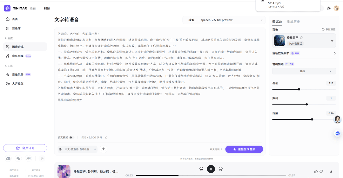Click the rewind 10 seconds icon
Image resolution: width=343 pixels, height=178 pixels.
[x=201, y=169]
